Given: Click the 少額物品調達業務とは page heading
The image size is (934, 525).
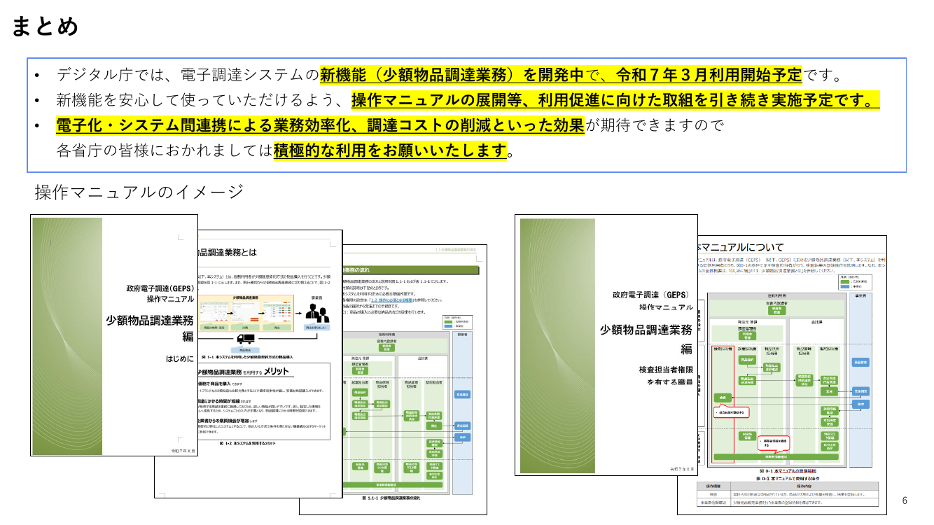Looking at the screenshot, I should tap(228, 253).
